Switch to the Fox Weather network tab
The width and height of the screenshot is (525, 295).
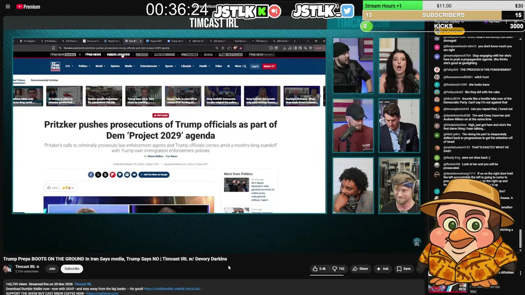click(189, 54)
